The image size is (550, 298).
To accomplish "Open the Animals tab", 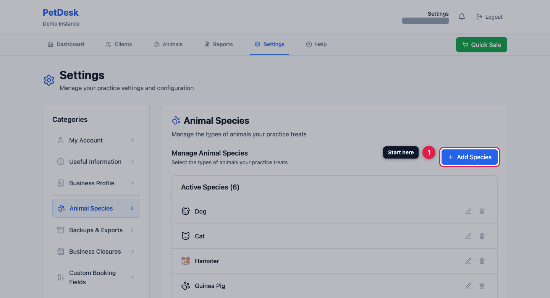I will [168, 44].
